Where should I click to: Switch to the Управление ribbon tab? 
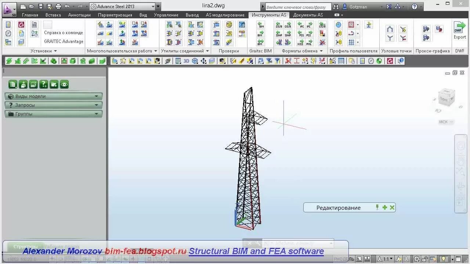[166, 15]
